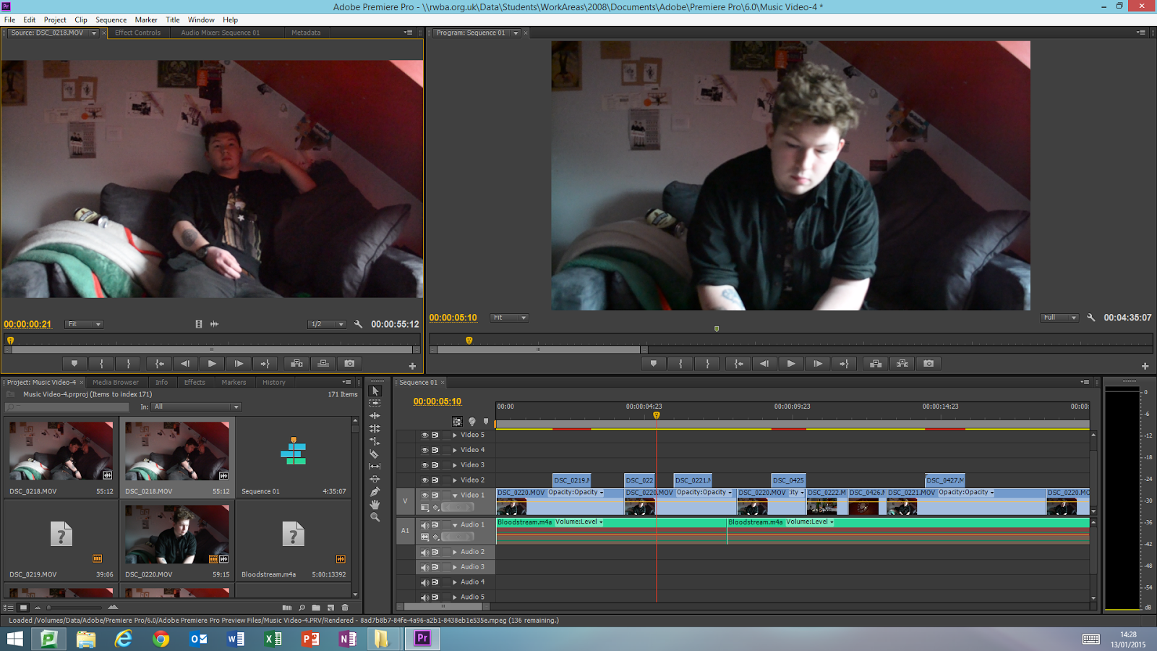The image size is (1157, 651).
Task: Open the project In: All dropdown
Action: tap(196, 407)
